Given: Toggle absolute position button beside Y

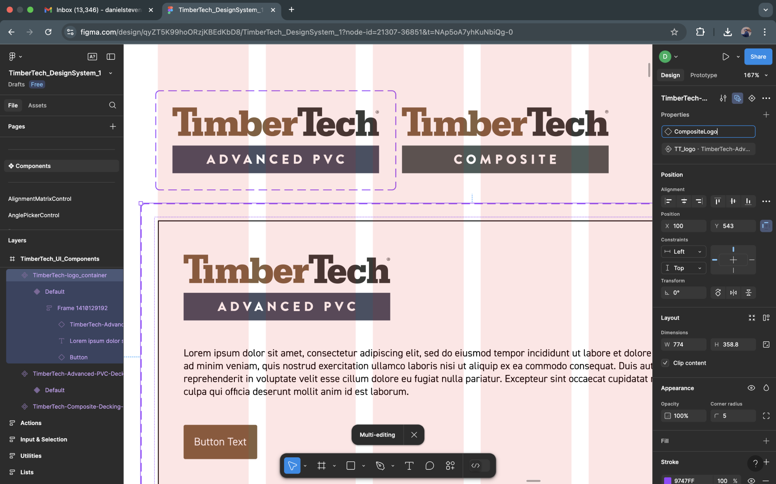Looking at the screenshot, I should [766, 226].
